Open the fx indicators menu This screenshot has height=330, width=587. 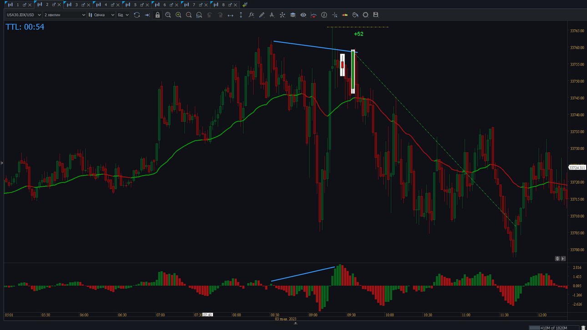tap(251, 15)
